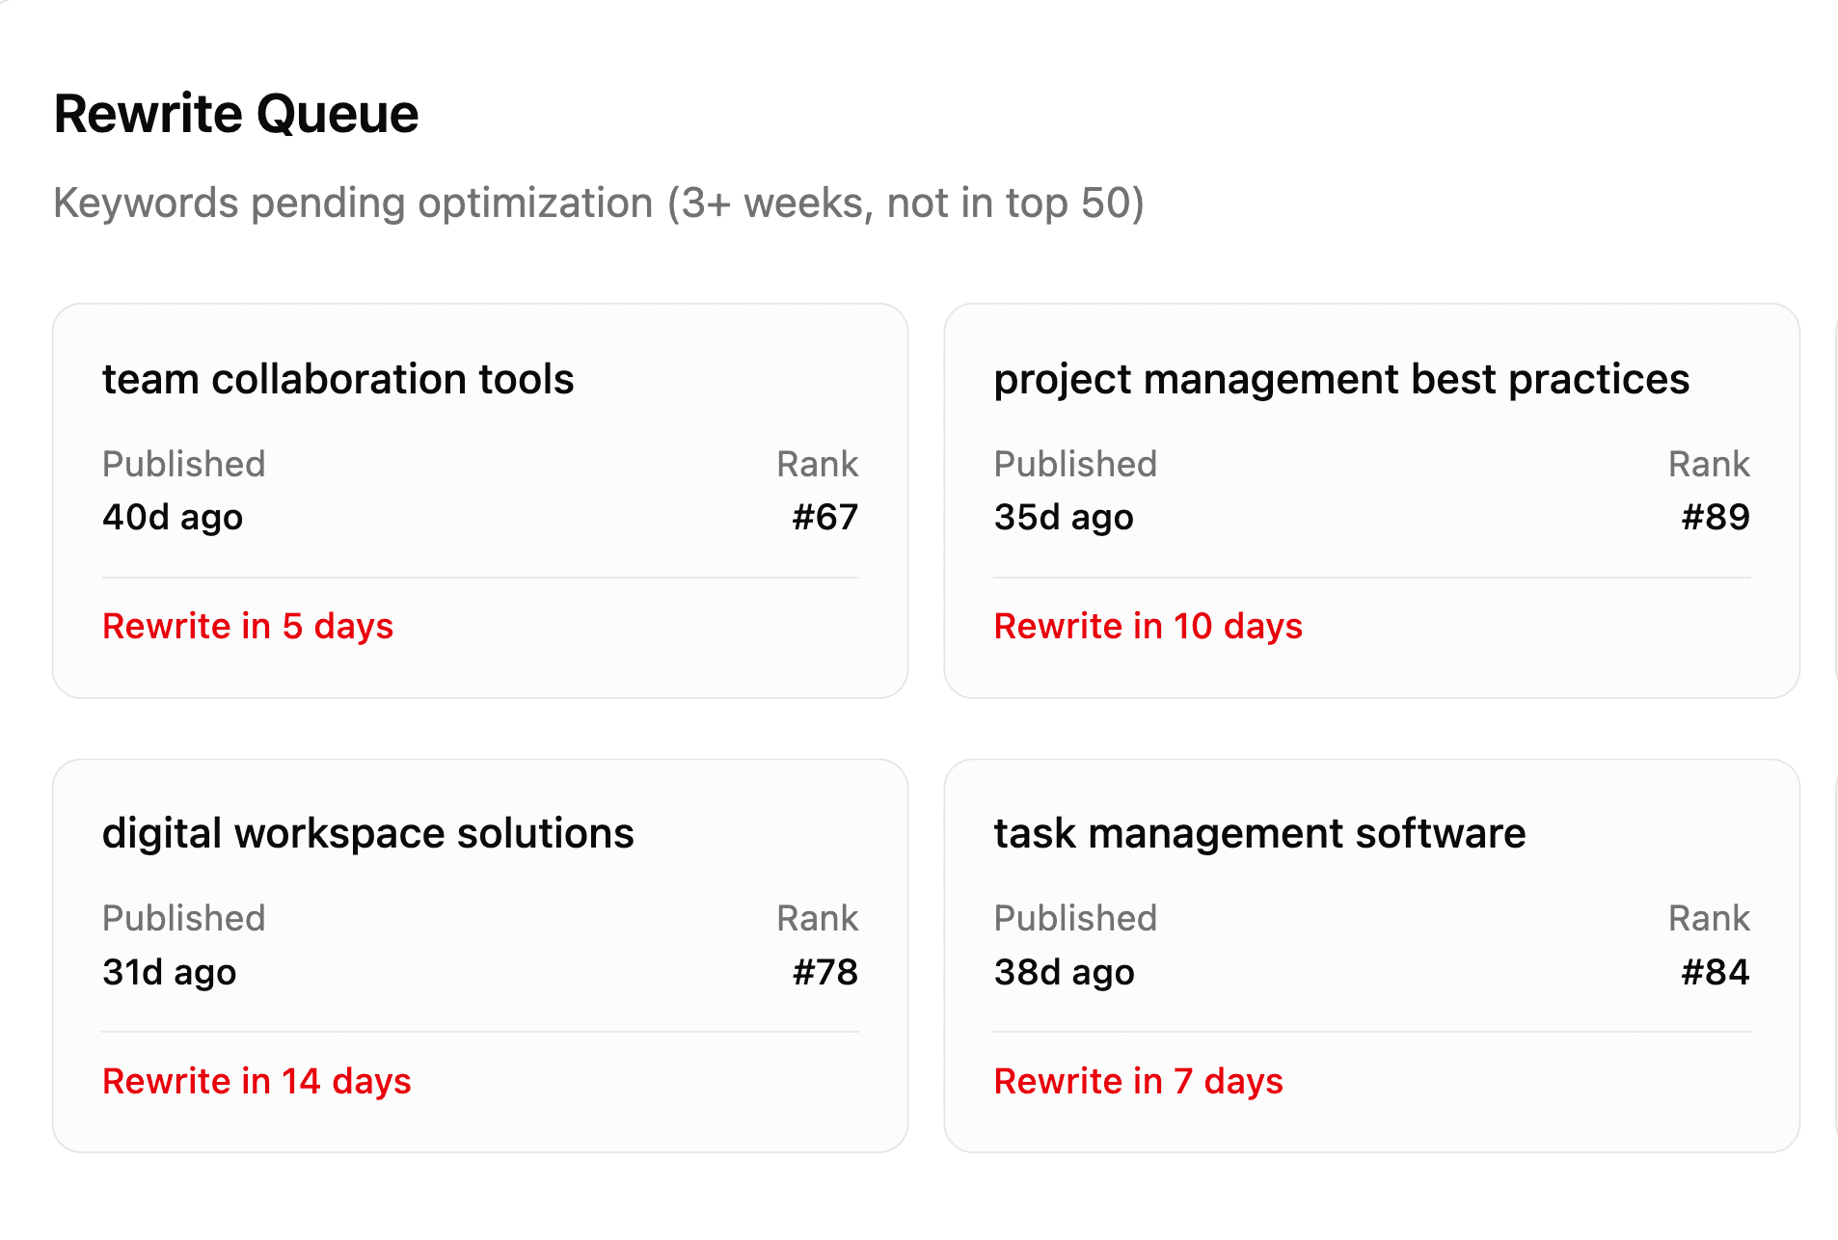Select rank #84 value
Image resolution: width=1838 pixels, height=1240 pixels.
pos(1715,972)
